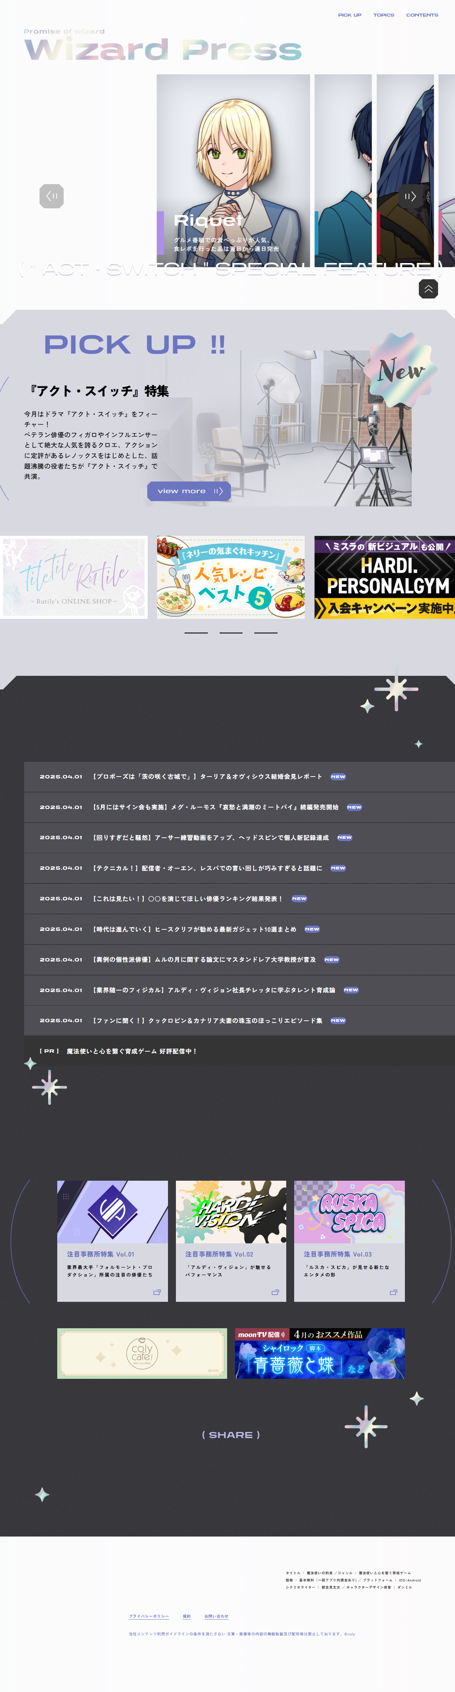
Task: Go to TOPICS in the top navigation
Action: [x=383, y=15]
